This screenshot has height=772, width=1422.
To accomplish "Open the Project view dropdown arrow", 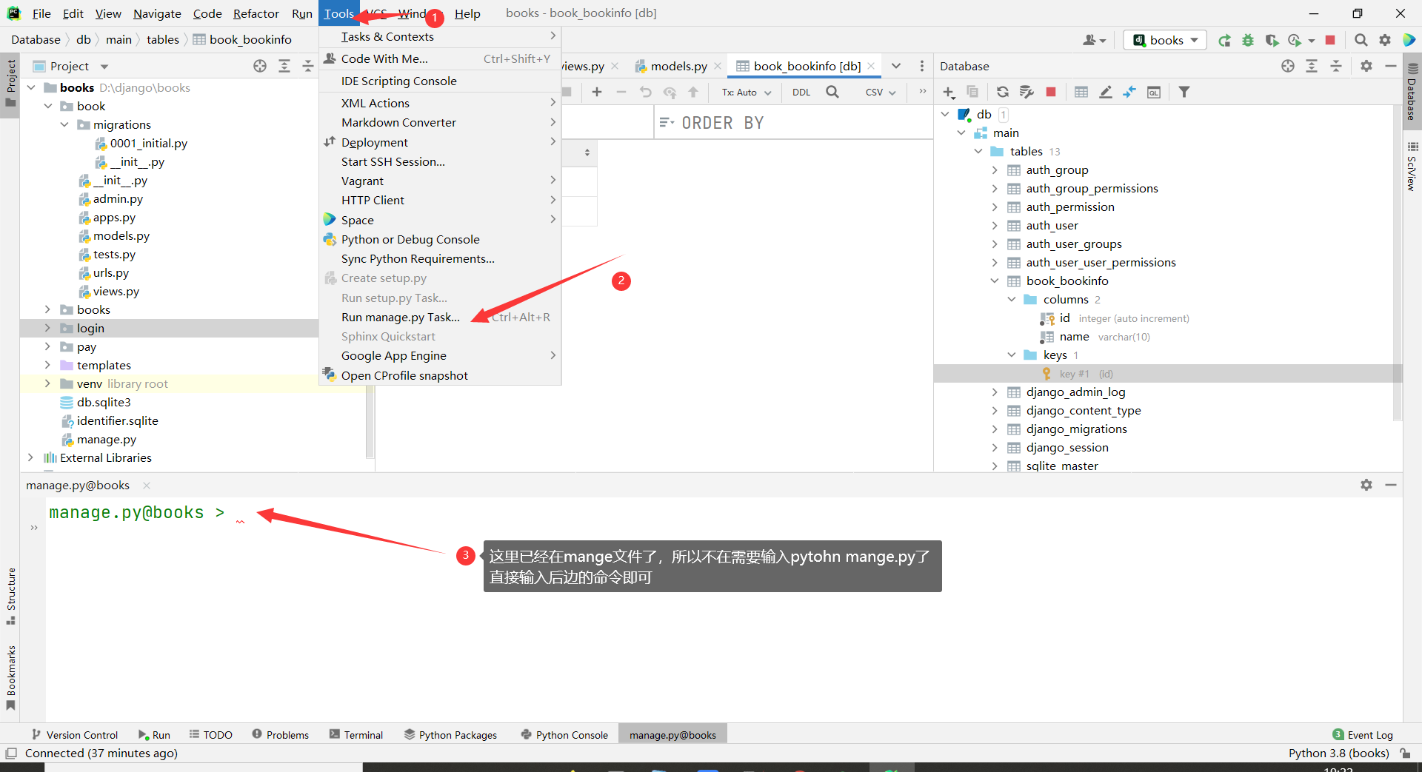I will [x=104, y=67].
